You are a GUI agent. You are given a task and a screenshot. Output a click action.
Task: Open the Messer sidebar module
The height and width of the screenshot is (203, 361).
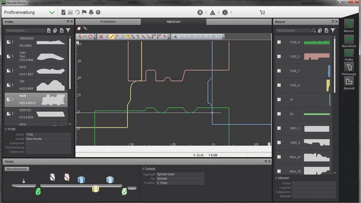click(349, 24)
